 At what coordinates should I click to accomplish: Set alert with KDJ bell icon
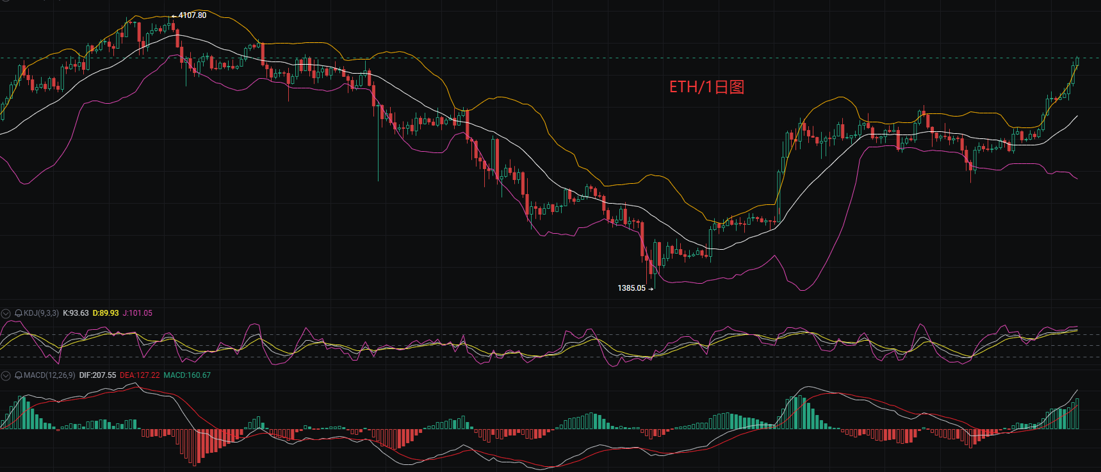click(x=19, y=313)
